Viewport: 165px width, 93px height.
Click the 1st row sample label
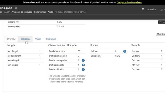pyautogui.click(x=136, y=51)
